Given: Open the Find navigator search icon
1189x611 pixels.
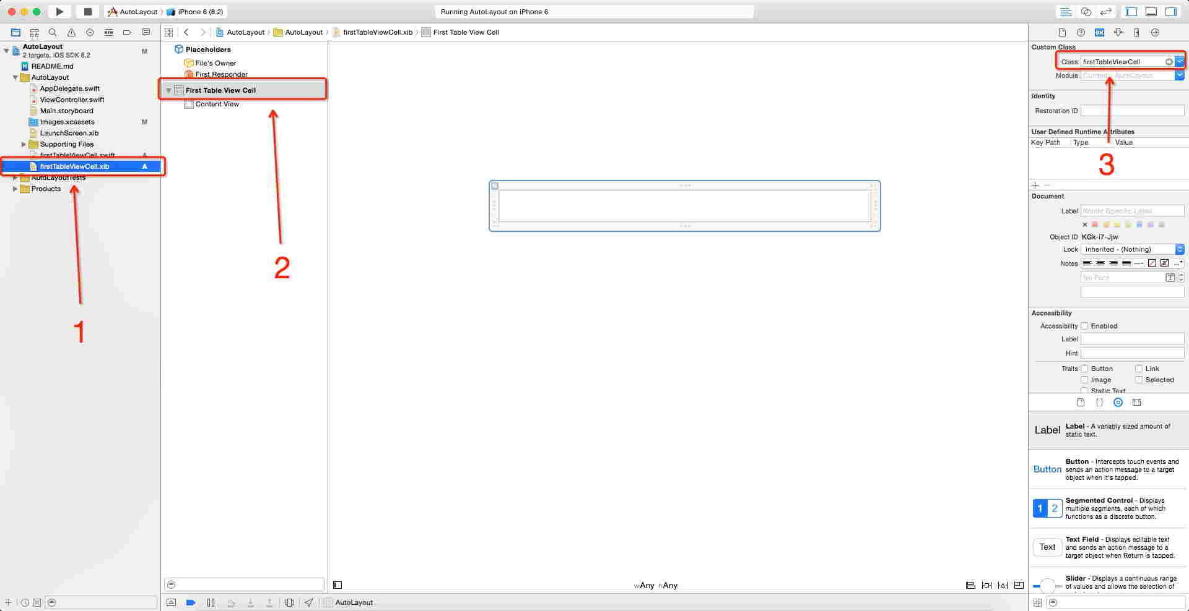Looking at the screenshot, I should pos(53,32).
